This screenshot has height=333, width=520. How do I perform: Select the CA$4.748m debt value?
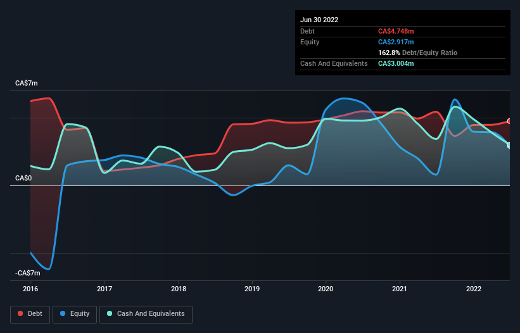click(396, 31)
